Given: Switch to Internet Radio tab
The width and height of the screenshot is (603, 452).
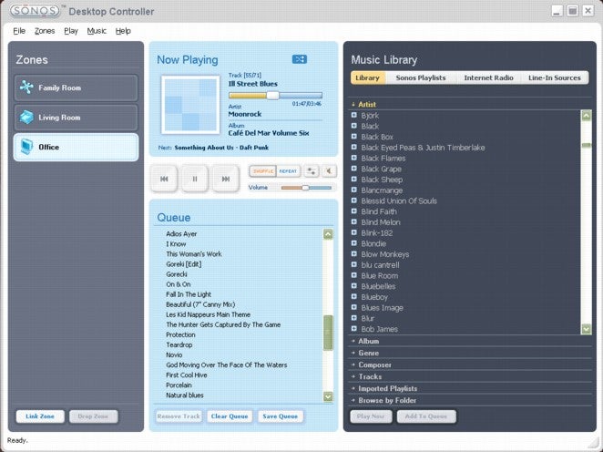Looking at the screenshot, I should coord(488,77).
